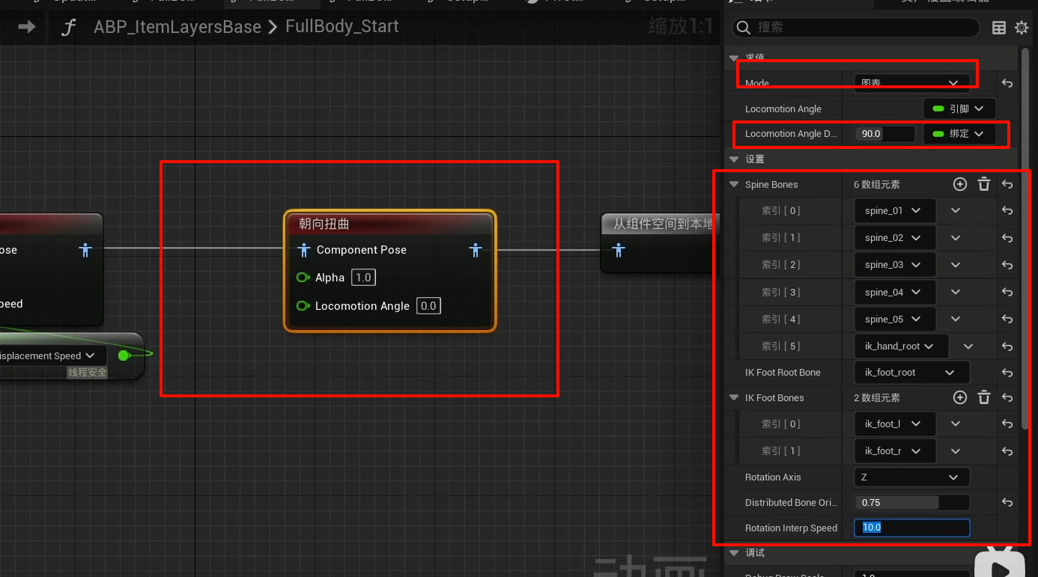
Task: Open element options chevron for spine_04 row
Action: pyautogui.click(x=956, y=293)
